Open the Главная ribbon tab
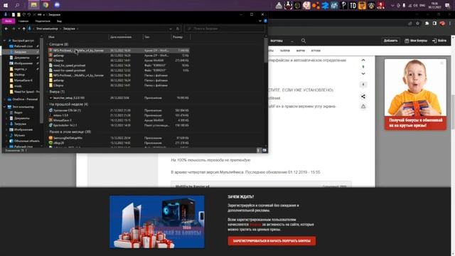Image resolution: width=455 pixels, height=256 pixels. (23, 21)
